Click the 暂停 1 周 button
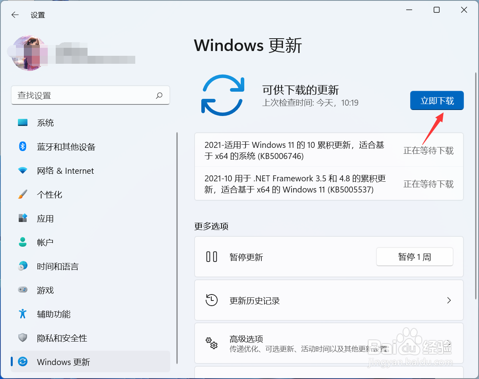This screenshot has width=479, height=379. (x=415, y=257)
